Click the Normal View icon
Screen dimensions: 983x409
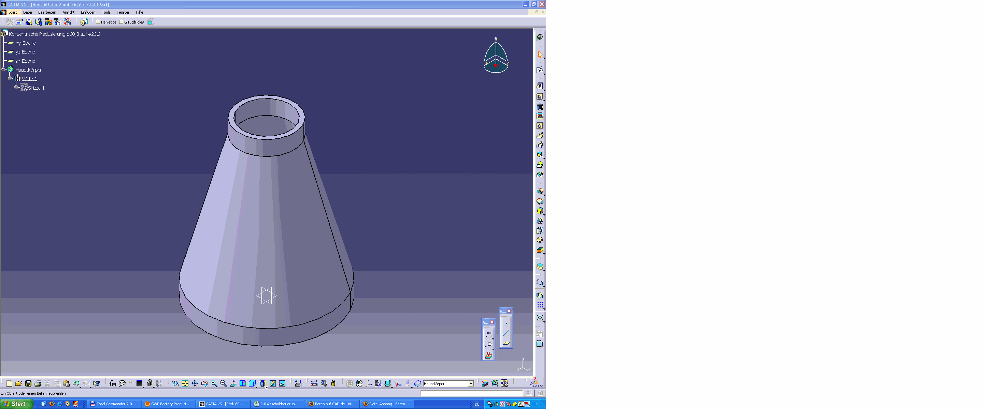pyautogui.click(x=233, y=383)
